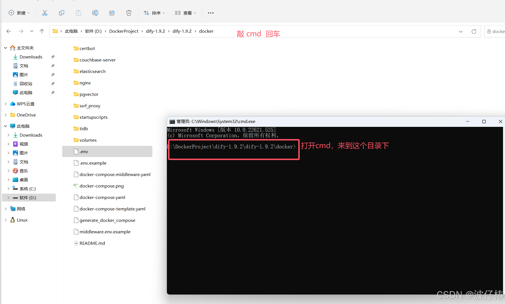Open the 查看 view dropdown
The width and height of the screenshot is (505, 304).
[x=185, y=13]
